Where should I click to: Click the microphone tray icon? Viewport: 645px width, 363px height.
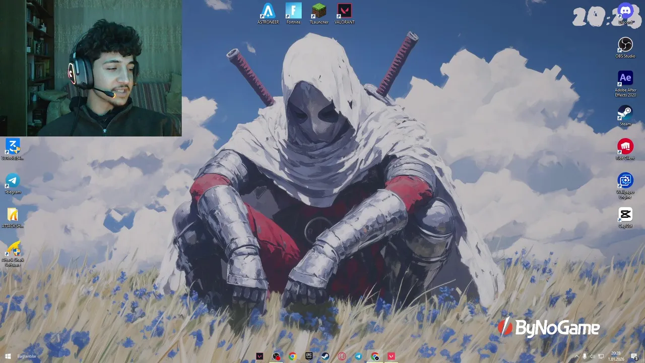tap(585, 356)
